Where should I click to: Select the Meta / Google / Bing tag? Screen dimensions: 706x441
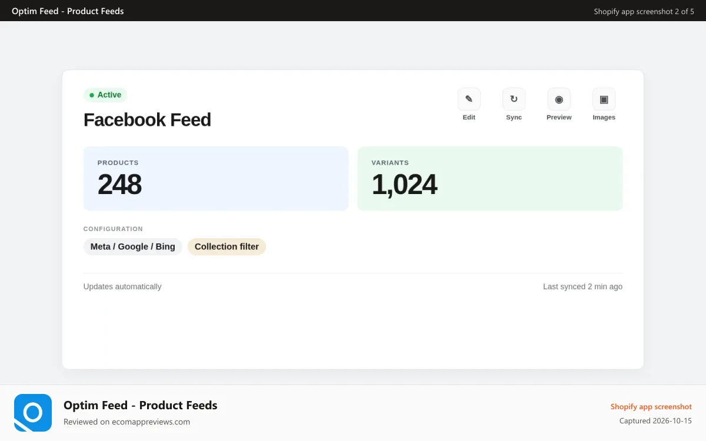pyautogui.click(x=133, y=247)
